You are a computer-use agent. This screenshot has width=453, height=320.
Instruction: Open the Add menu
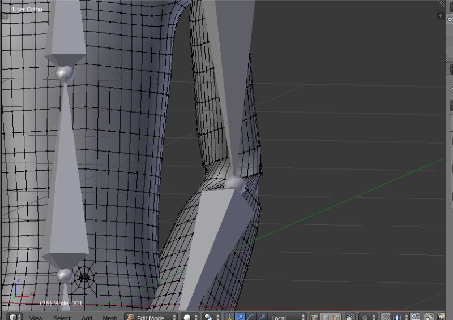[x=87, y=317]
